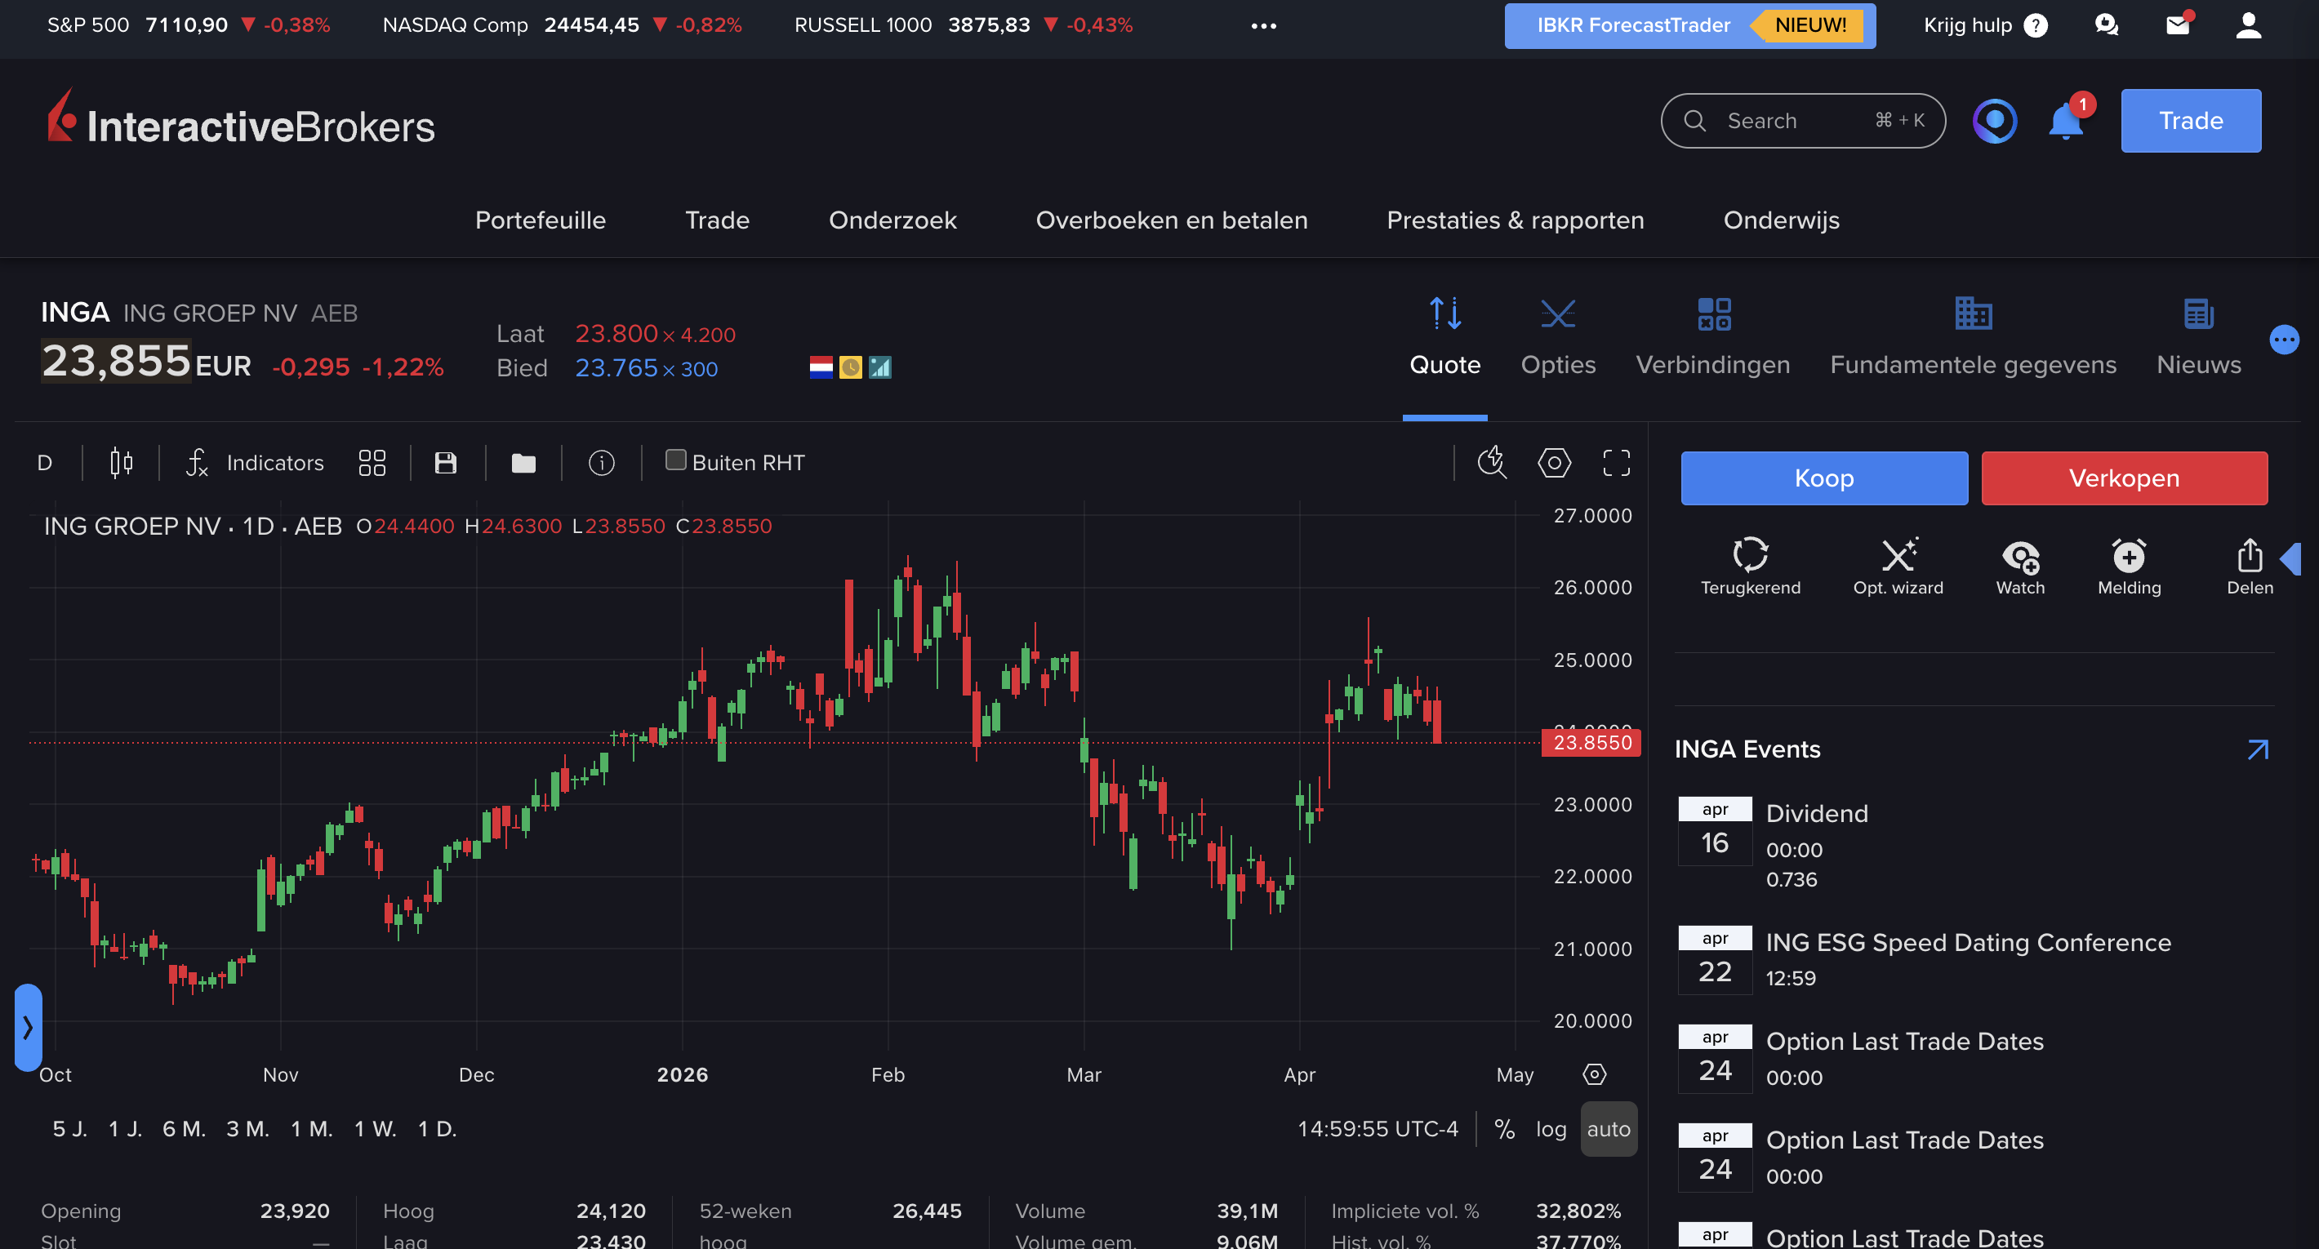This screenshot has height=1249, width=2319.
Task: Open Prestaties & rapporten menu
Action: [1515, 220]
